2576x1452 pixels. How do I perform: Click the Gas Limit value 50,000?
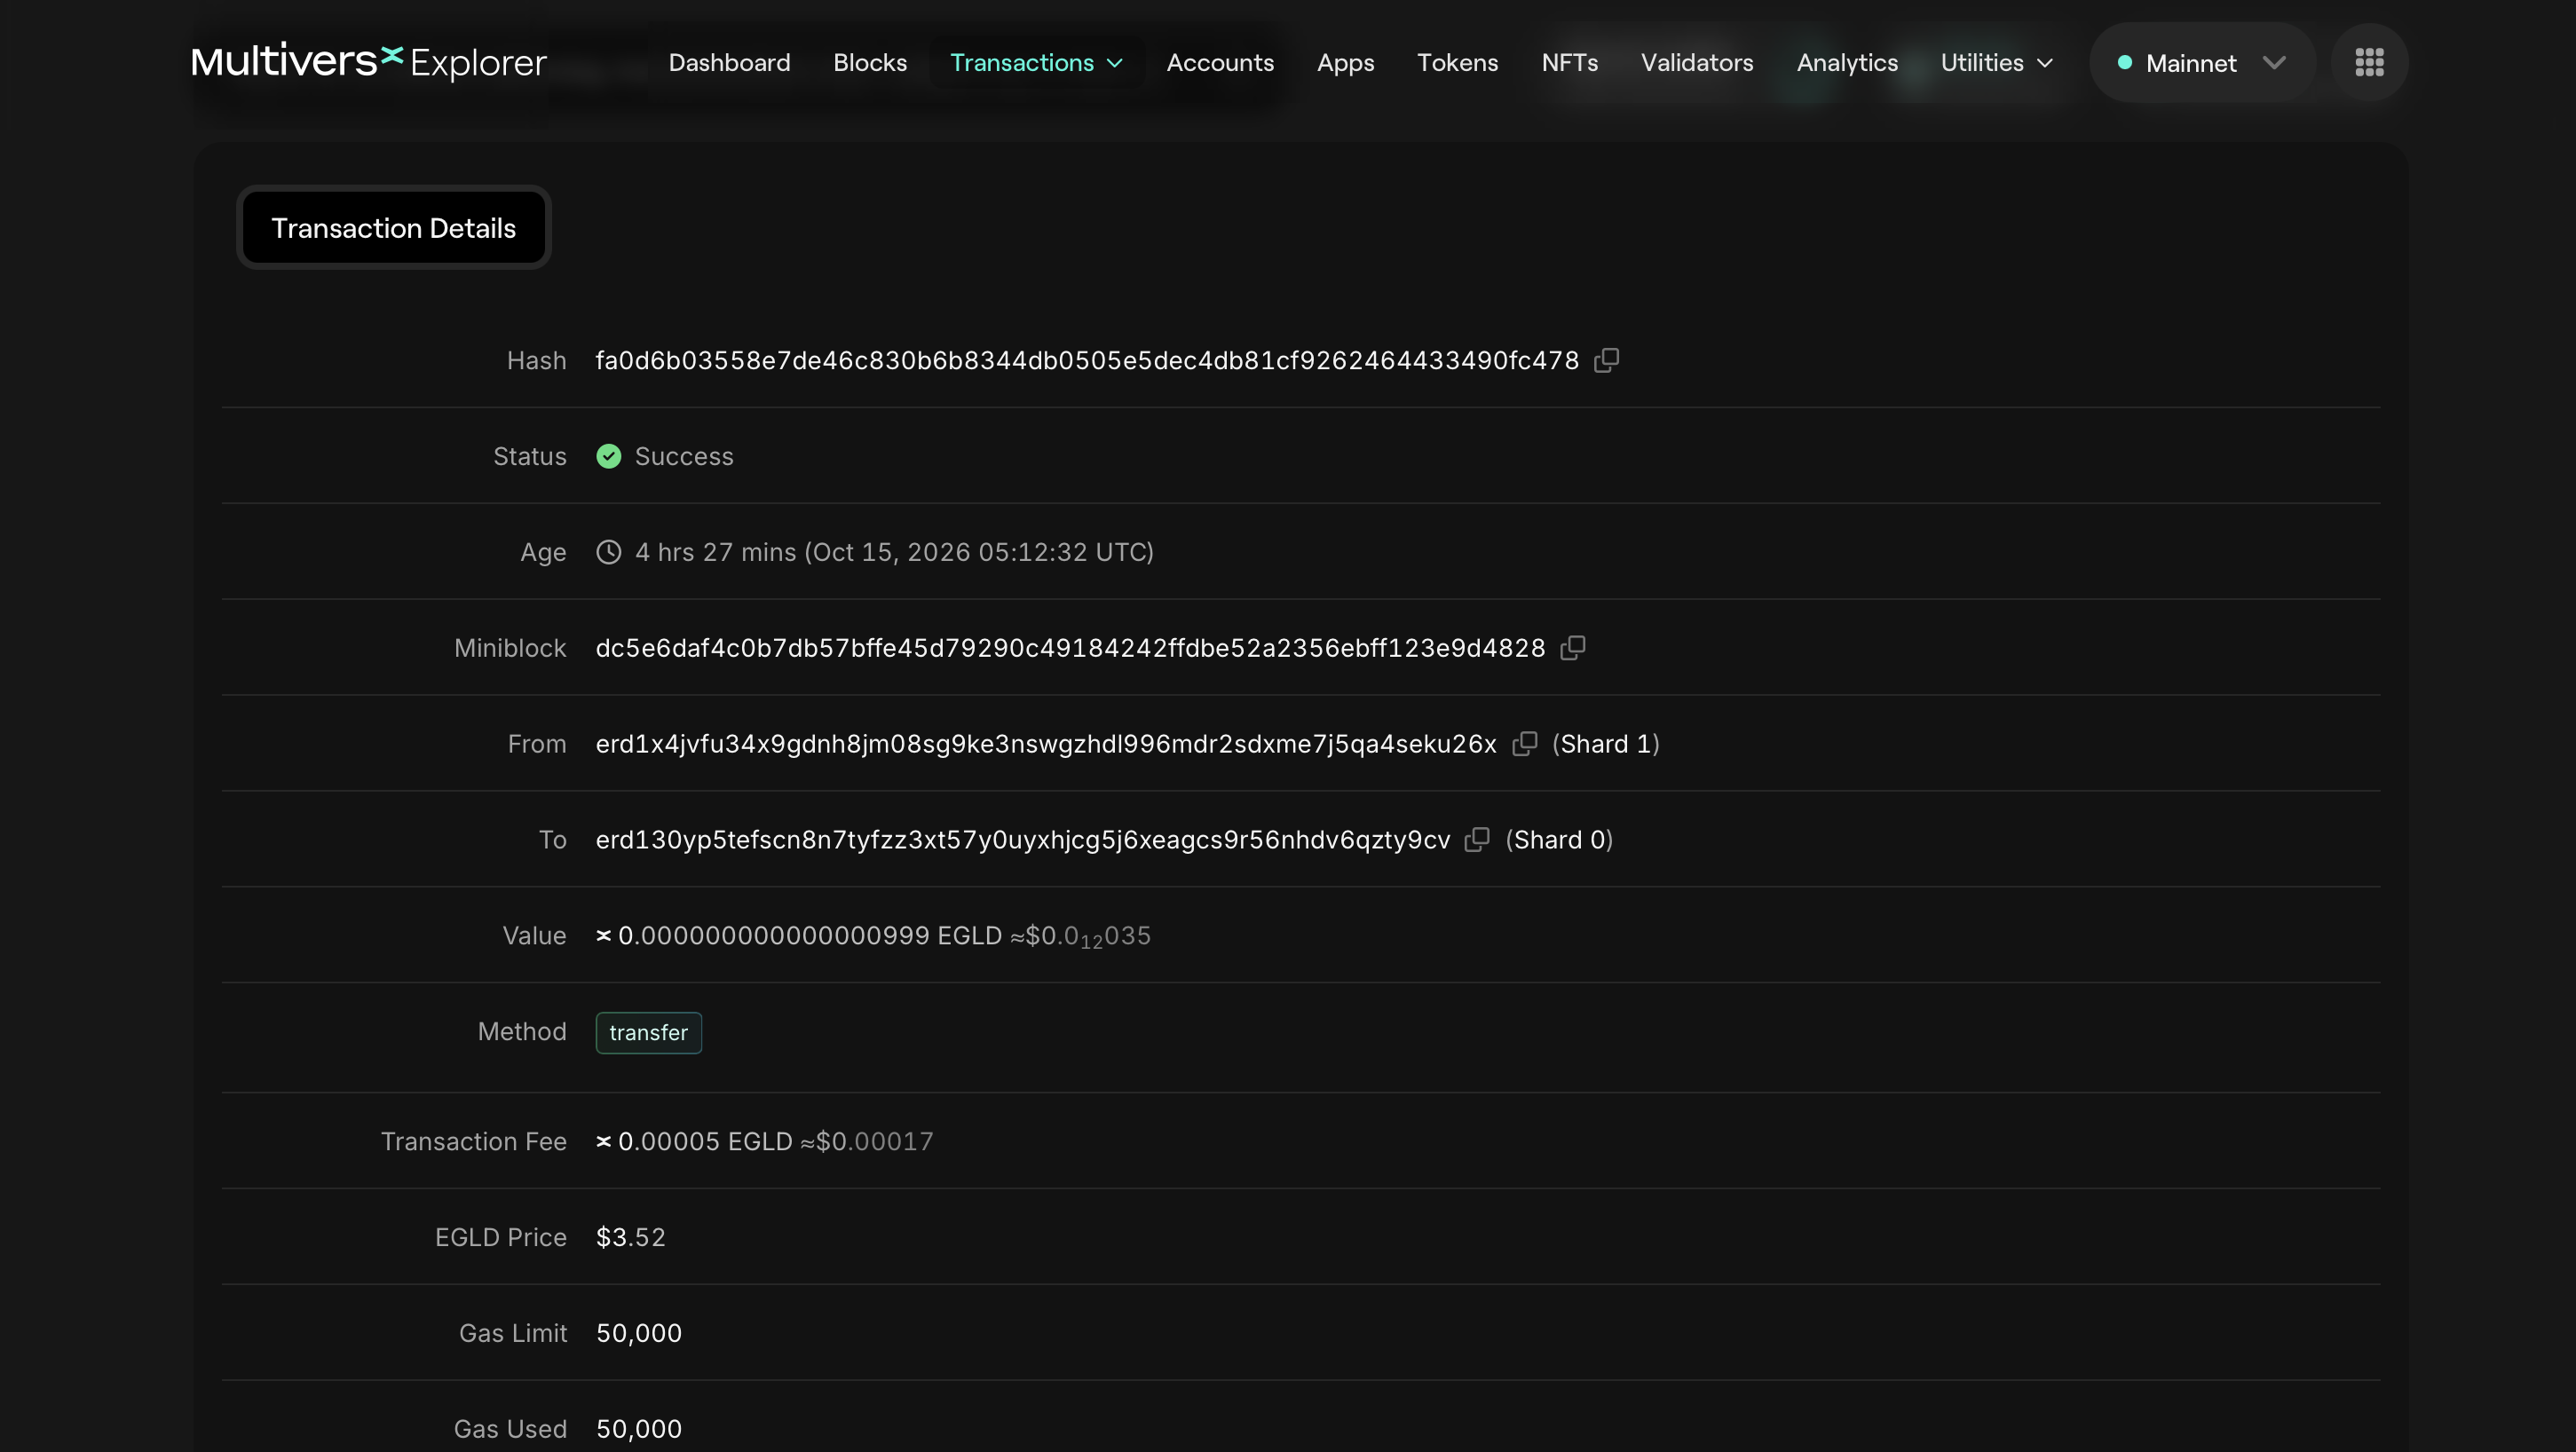[x=639, y=1333]
